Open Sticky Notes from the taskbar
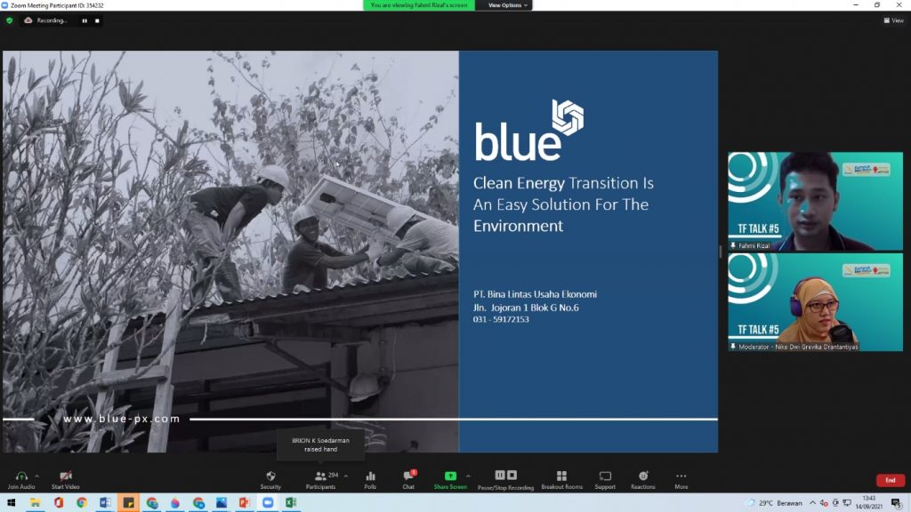 128,503
